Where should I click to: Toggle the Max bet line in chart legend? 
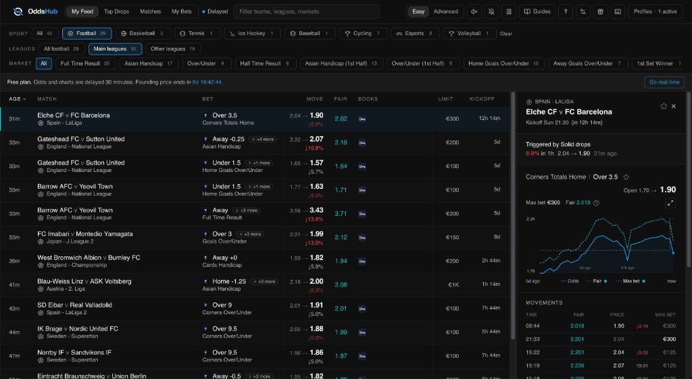631,281
